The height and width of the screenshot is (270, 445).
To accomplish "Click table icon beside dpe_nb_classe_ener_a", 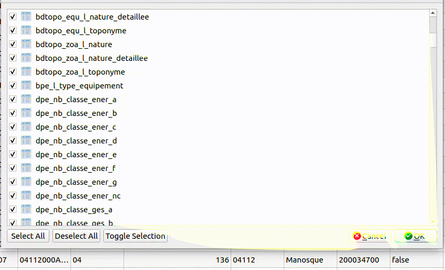I will (x=26, y=100).
